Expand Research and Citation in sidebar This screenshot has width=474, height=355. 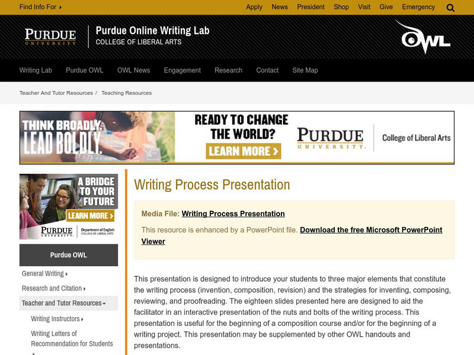pyautogui.click(x=54, y=288)
